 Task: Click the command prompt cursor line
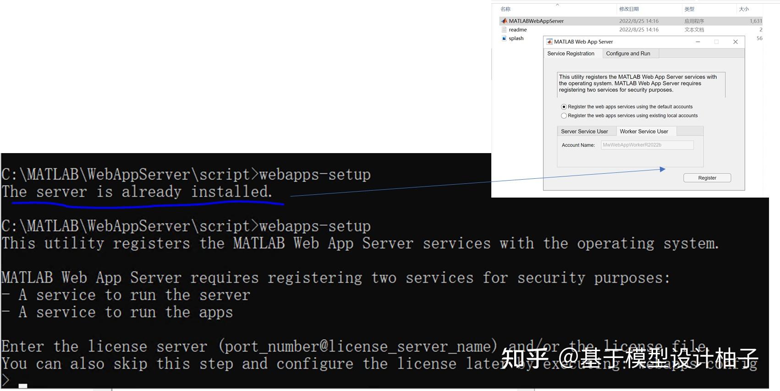(x=14, y=381)
